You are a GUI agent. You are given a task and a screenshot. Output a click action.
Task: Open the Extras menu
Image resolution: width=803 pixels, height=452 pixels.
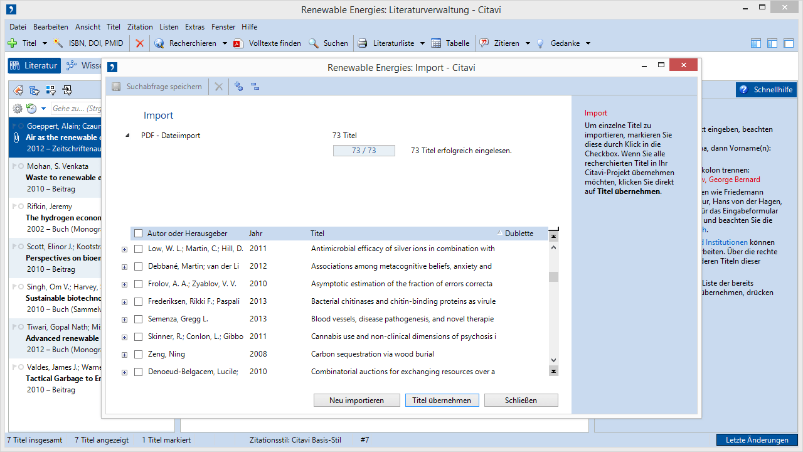[x=194, y=27]
